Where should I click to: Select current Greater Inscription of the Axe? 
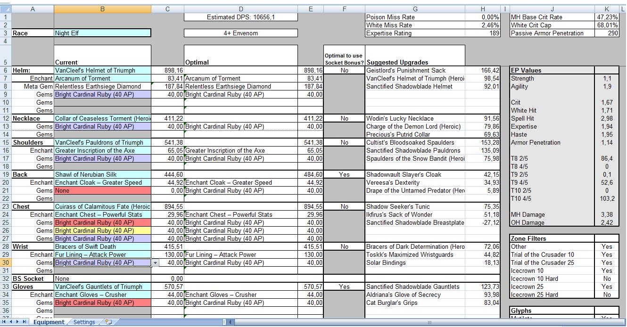tap(103, 150)
